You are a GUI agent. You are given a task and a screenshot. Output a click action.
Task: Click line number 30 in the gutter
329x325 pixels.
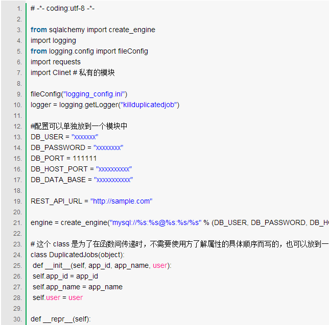tap(17, 319)
